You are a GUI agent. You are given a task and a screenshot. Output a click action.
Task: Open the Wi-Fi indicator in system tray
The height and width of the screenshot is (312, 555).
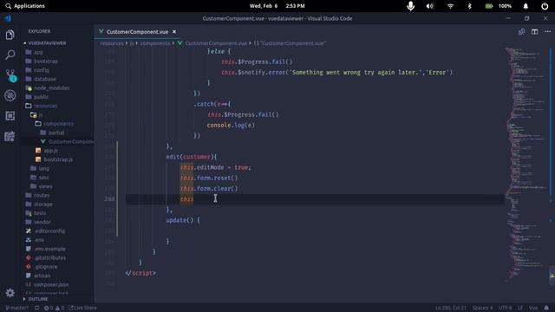450,6
